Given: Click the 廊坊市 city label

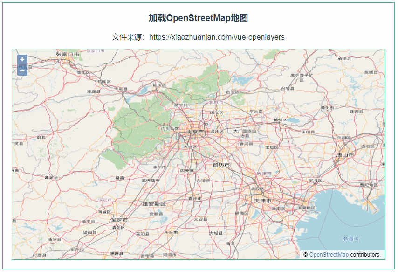Looking at the screenshot, I should point(221,165).
